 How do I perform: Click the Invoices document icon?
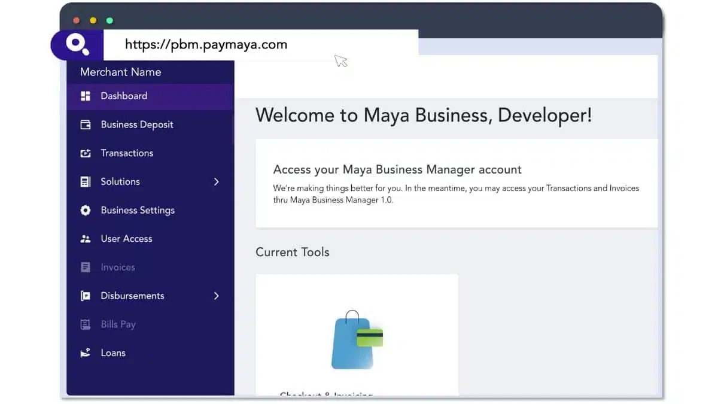point(86,268)
